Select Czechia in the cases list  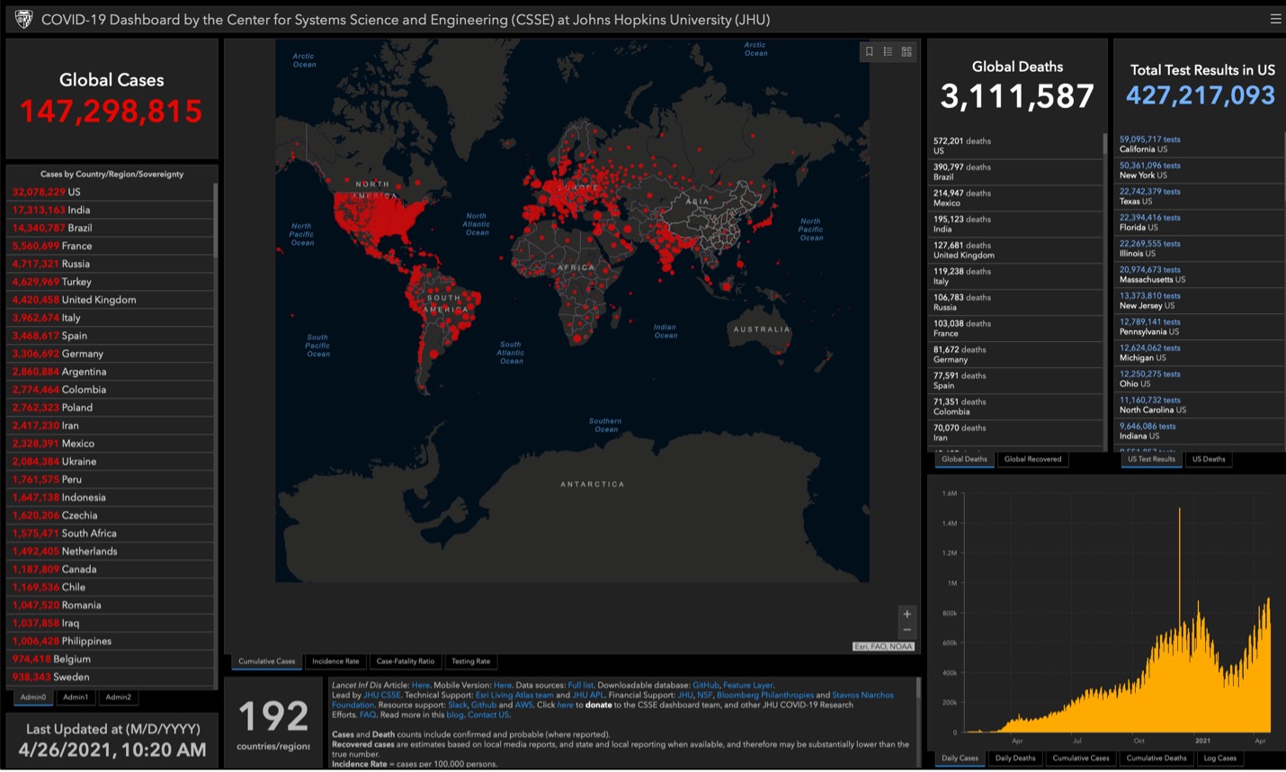(112, 516)
